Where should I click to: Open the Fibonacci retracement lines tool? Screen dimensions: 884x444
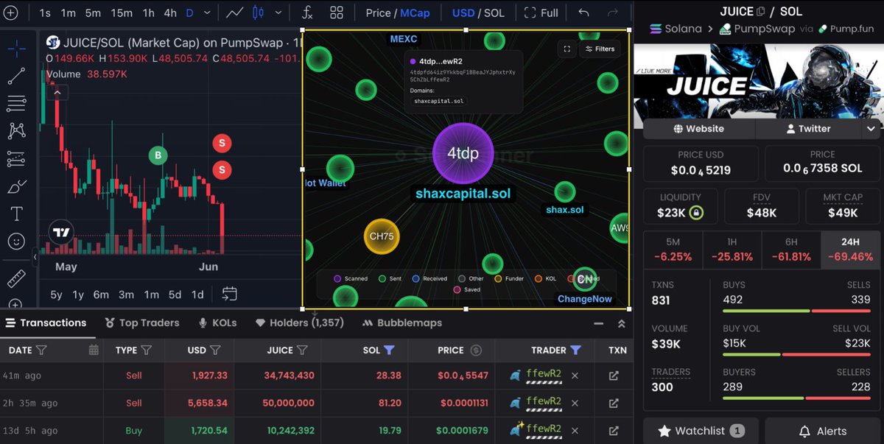[16, 104]
